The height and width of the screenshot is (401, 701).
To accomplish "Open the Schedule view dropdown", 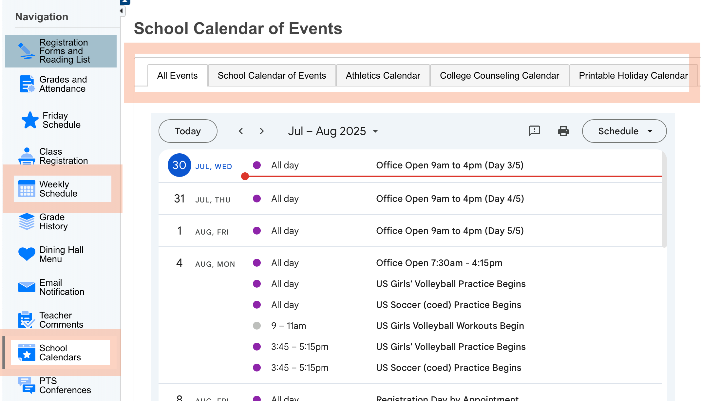I will 624,131.
